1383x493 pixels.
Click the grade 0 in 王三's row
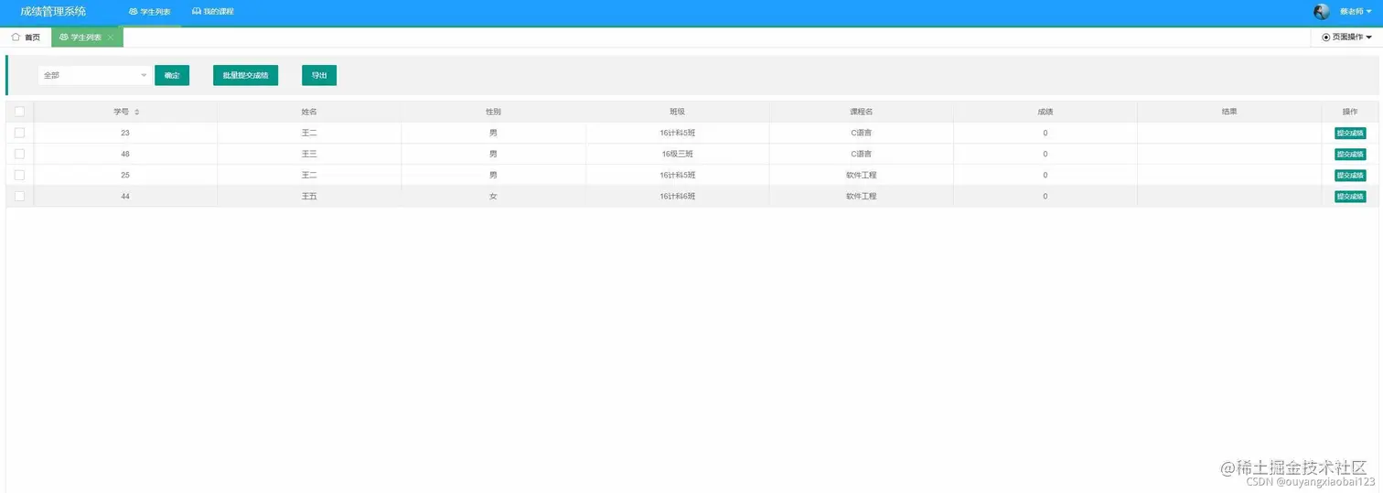[1045, 154]
